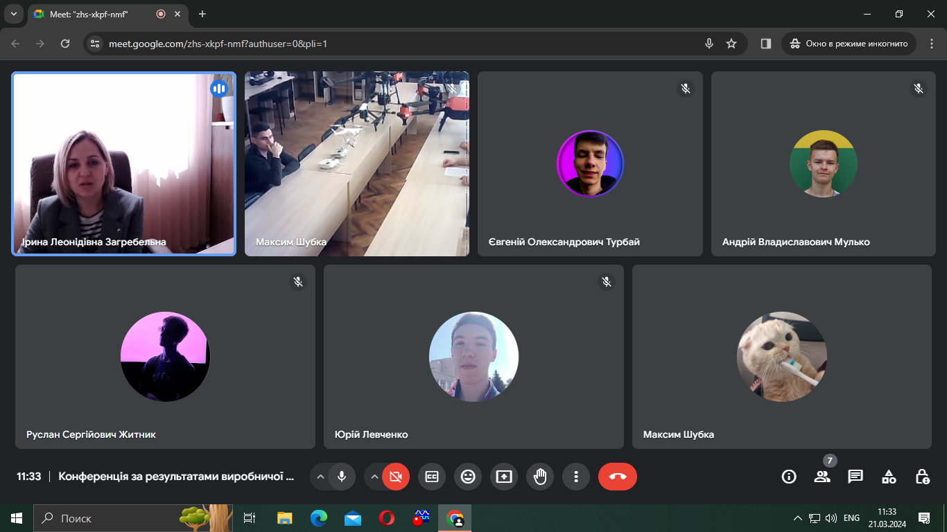Screen dimensions: 947x532
Task: Open the Windows Start menu
Action: tap(17, 518)
